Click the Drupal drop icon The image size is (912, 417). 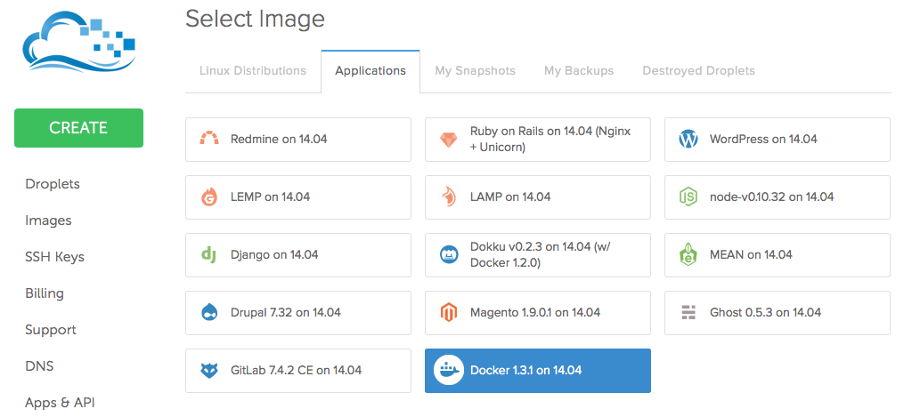[208, 312]
